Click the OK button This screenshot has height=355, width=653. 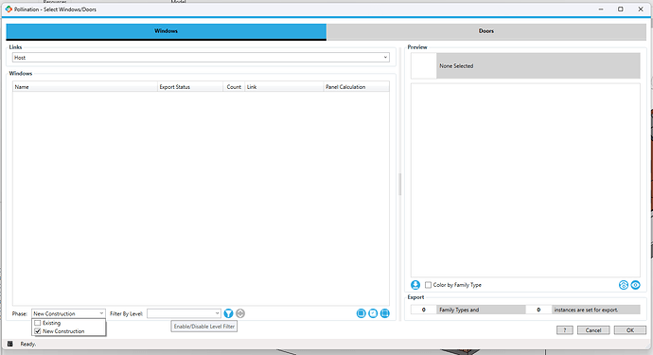630,330
